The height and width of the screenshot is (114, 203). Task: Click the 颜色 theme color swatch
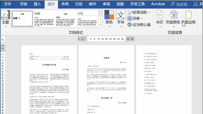pyautogui.click(x=109, y=15)
